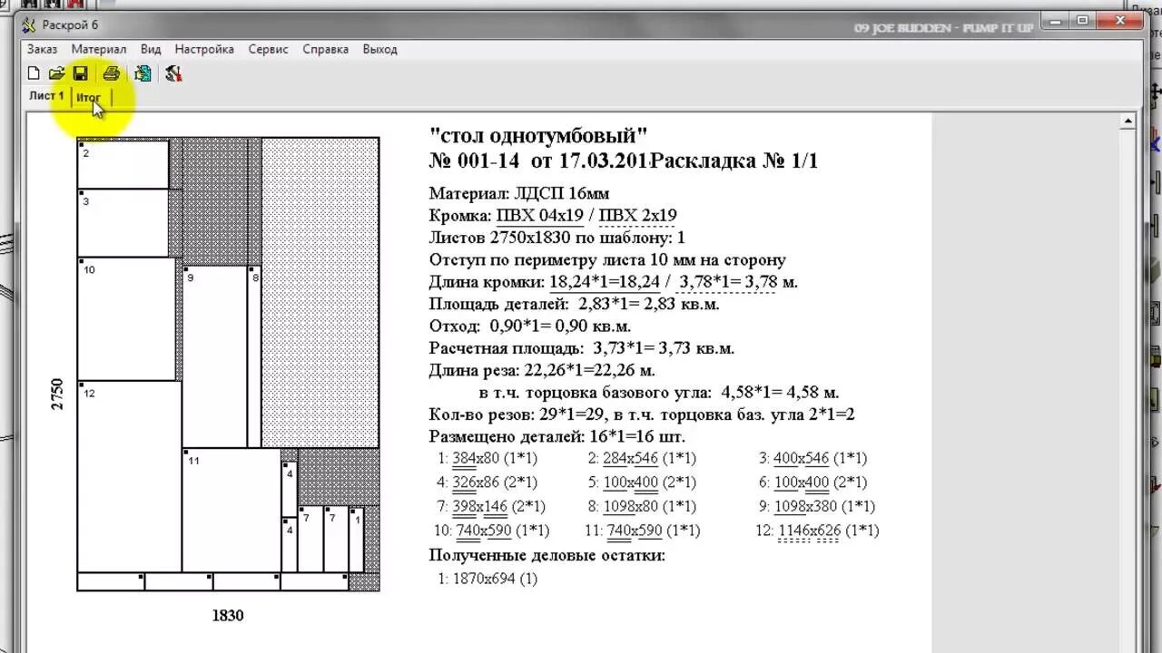Click the large dotted remnant area of sheet
Viewport: 1162px width, 653px height.
320,292
